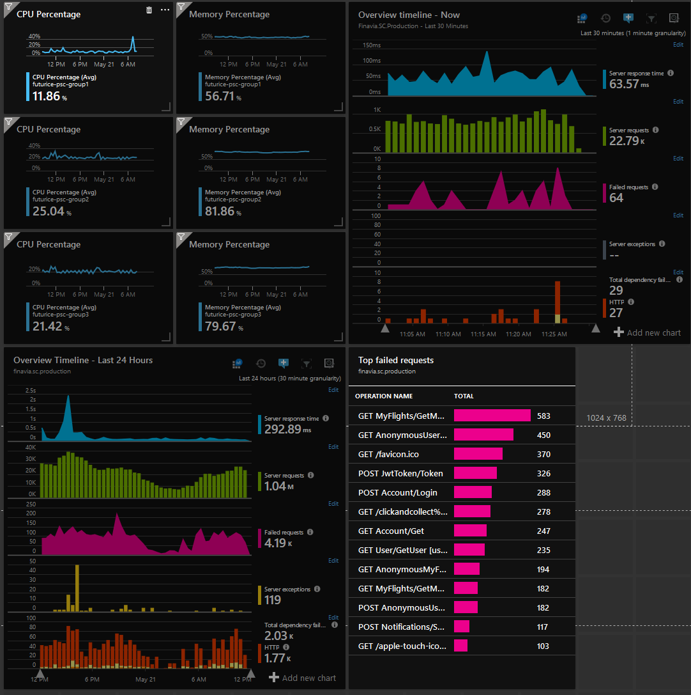The height and width of the screenshot is (695, 691).
Task: Open ellipsis menu on group1 CPU tile
Action: pyautogui.click(x=165, y=10)
